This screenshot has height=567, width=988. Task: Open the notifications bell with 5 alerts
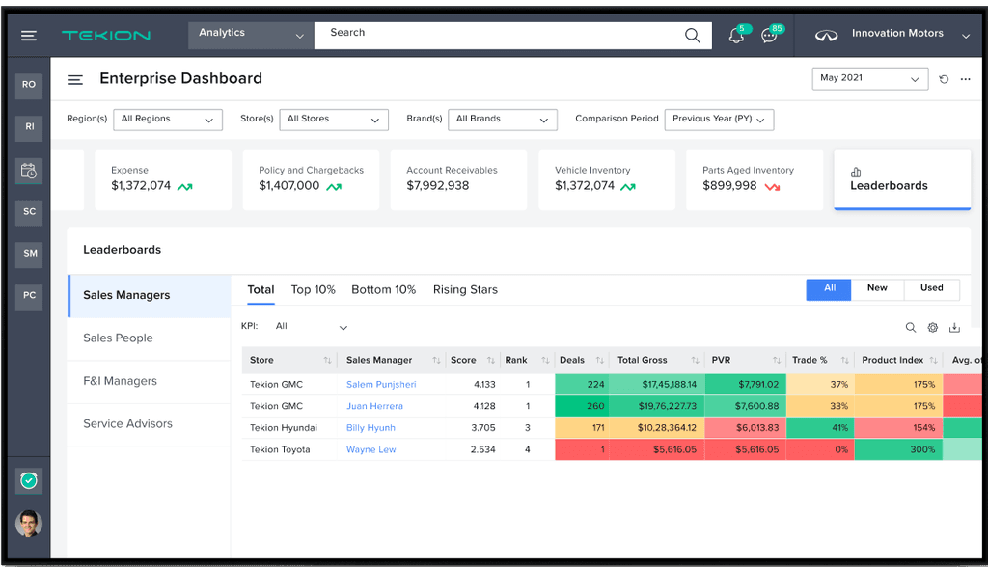coord(735,35)
